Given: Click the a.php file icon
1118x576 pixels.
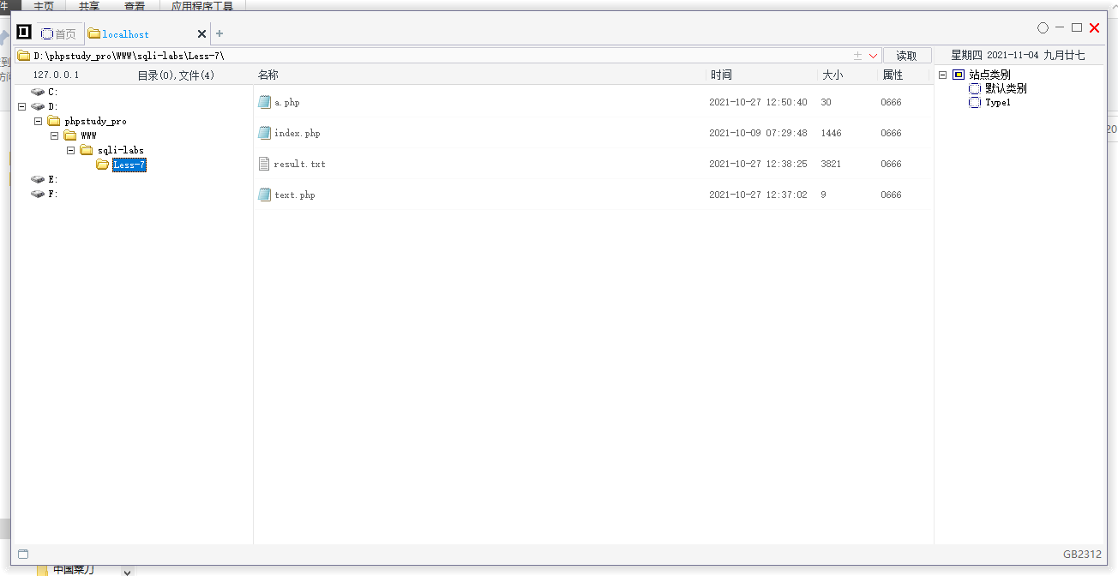Looking at the screenshot, I should (x=265, y=102).
